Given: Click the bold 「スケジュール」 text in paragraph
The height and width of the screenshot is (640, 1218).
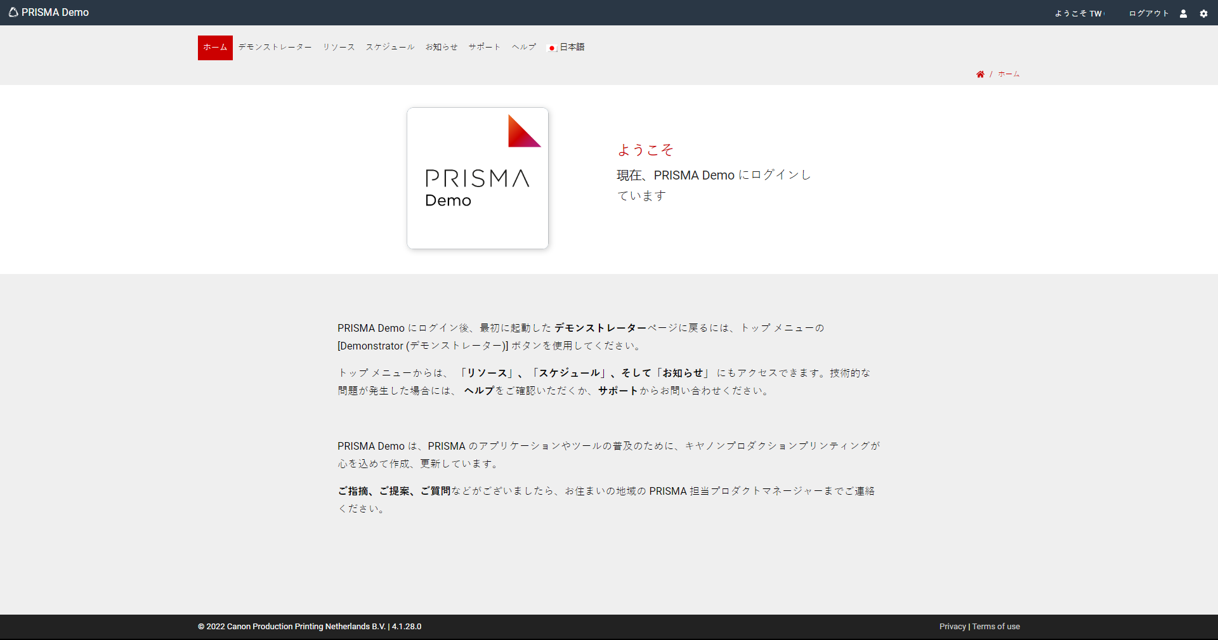Looking at the screenshot, I should point(569,373).
